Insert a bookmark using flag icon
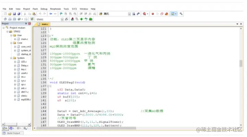Screen dimensions: 247x137 61,14
